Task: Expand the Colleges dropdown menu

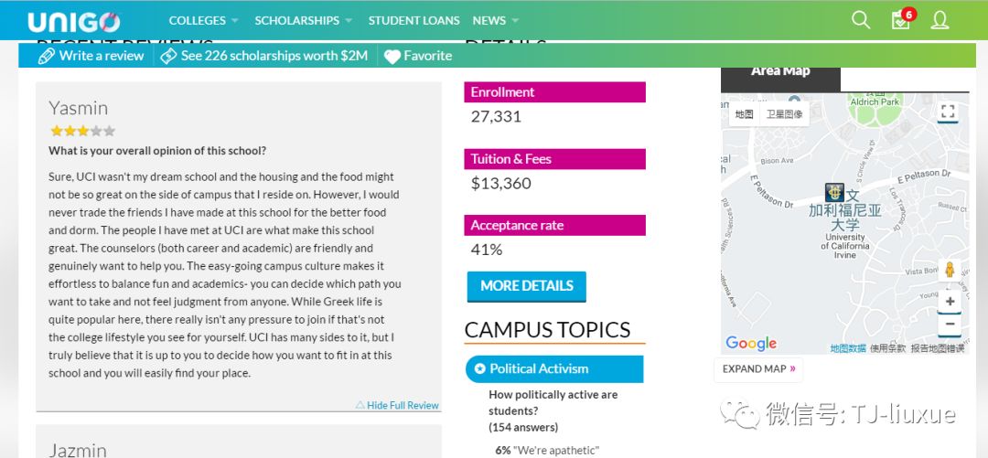Action: click(x=203, y=21)
